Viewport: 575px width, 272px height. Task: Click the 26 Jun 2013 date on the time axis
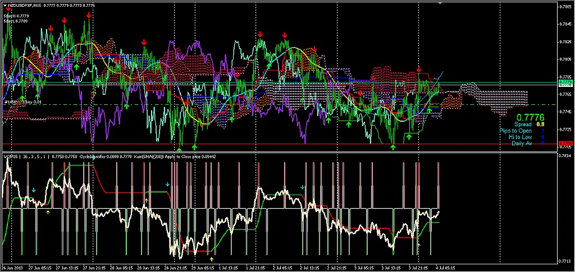(11, 269)
